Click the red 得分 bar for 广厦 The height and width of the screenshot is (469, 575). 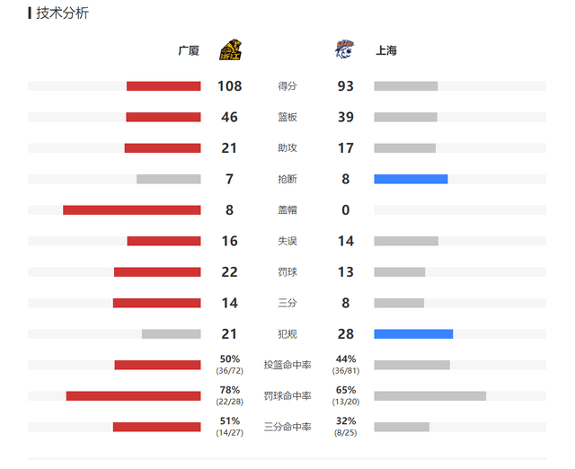point(164,86)
